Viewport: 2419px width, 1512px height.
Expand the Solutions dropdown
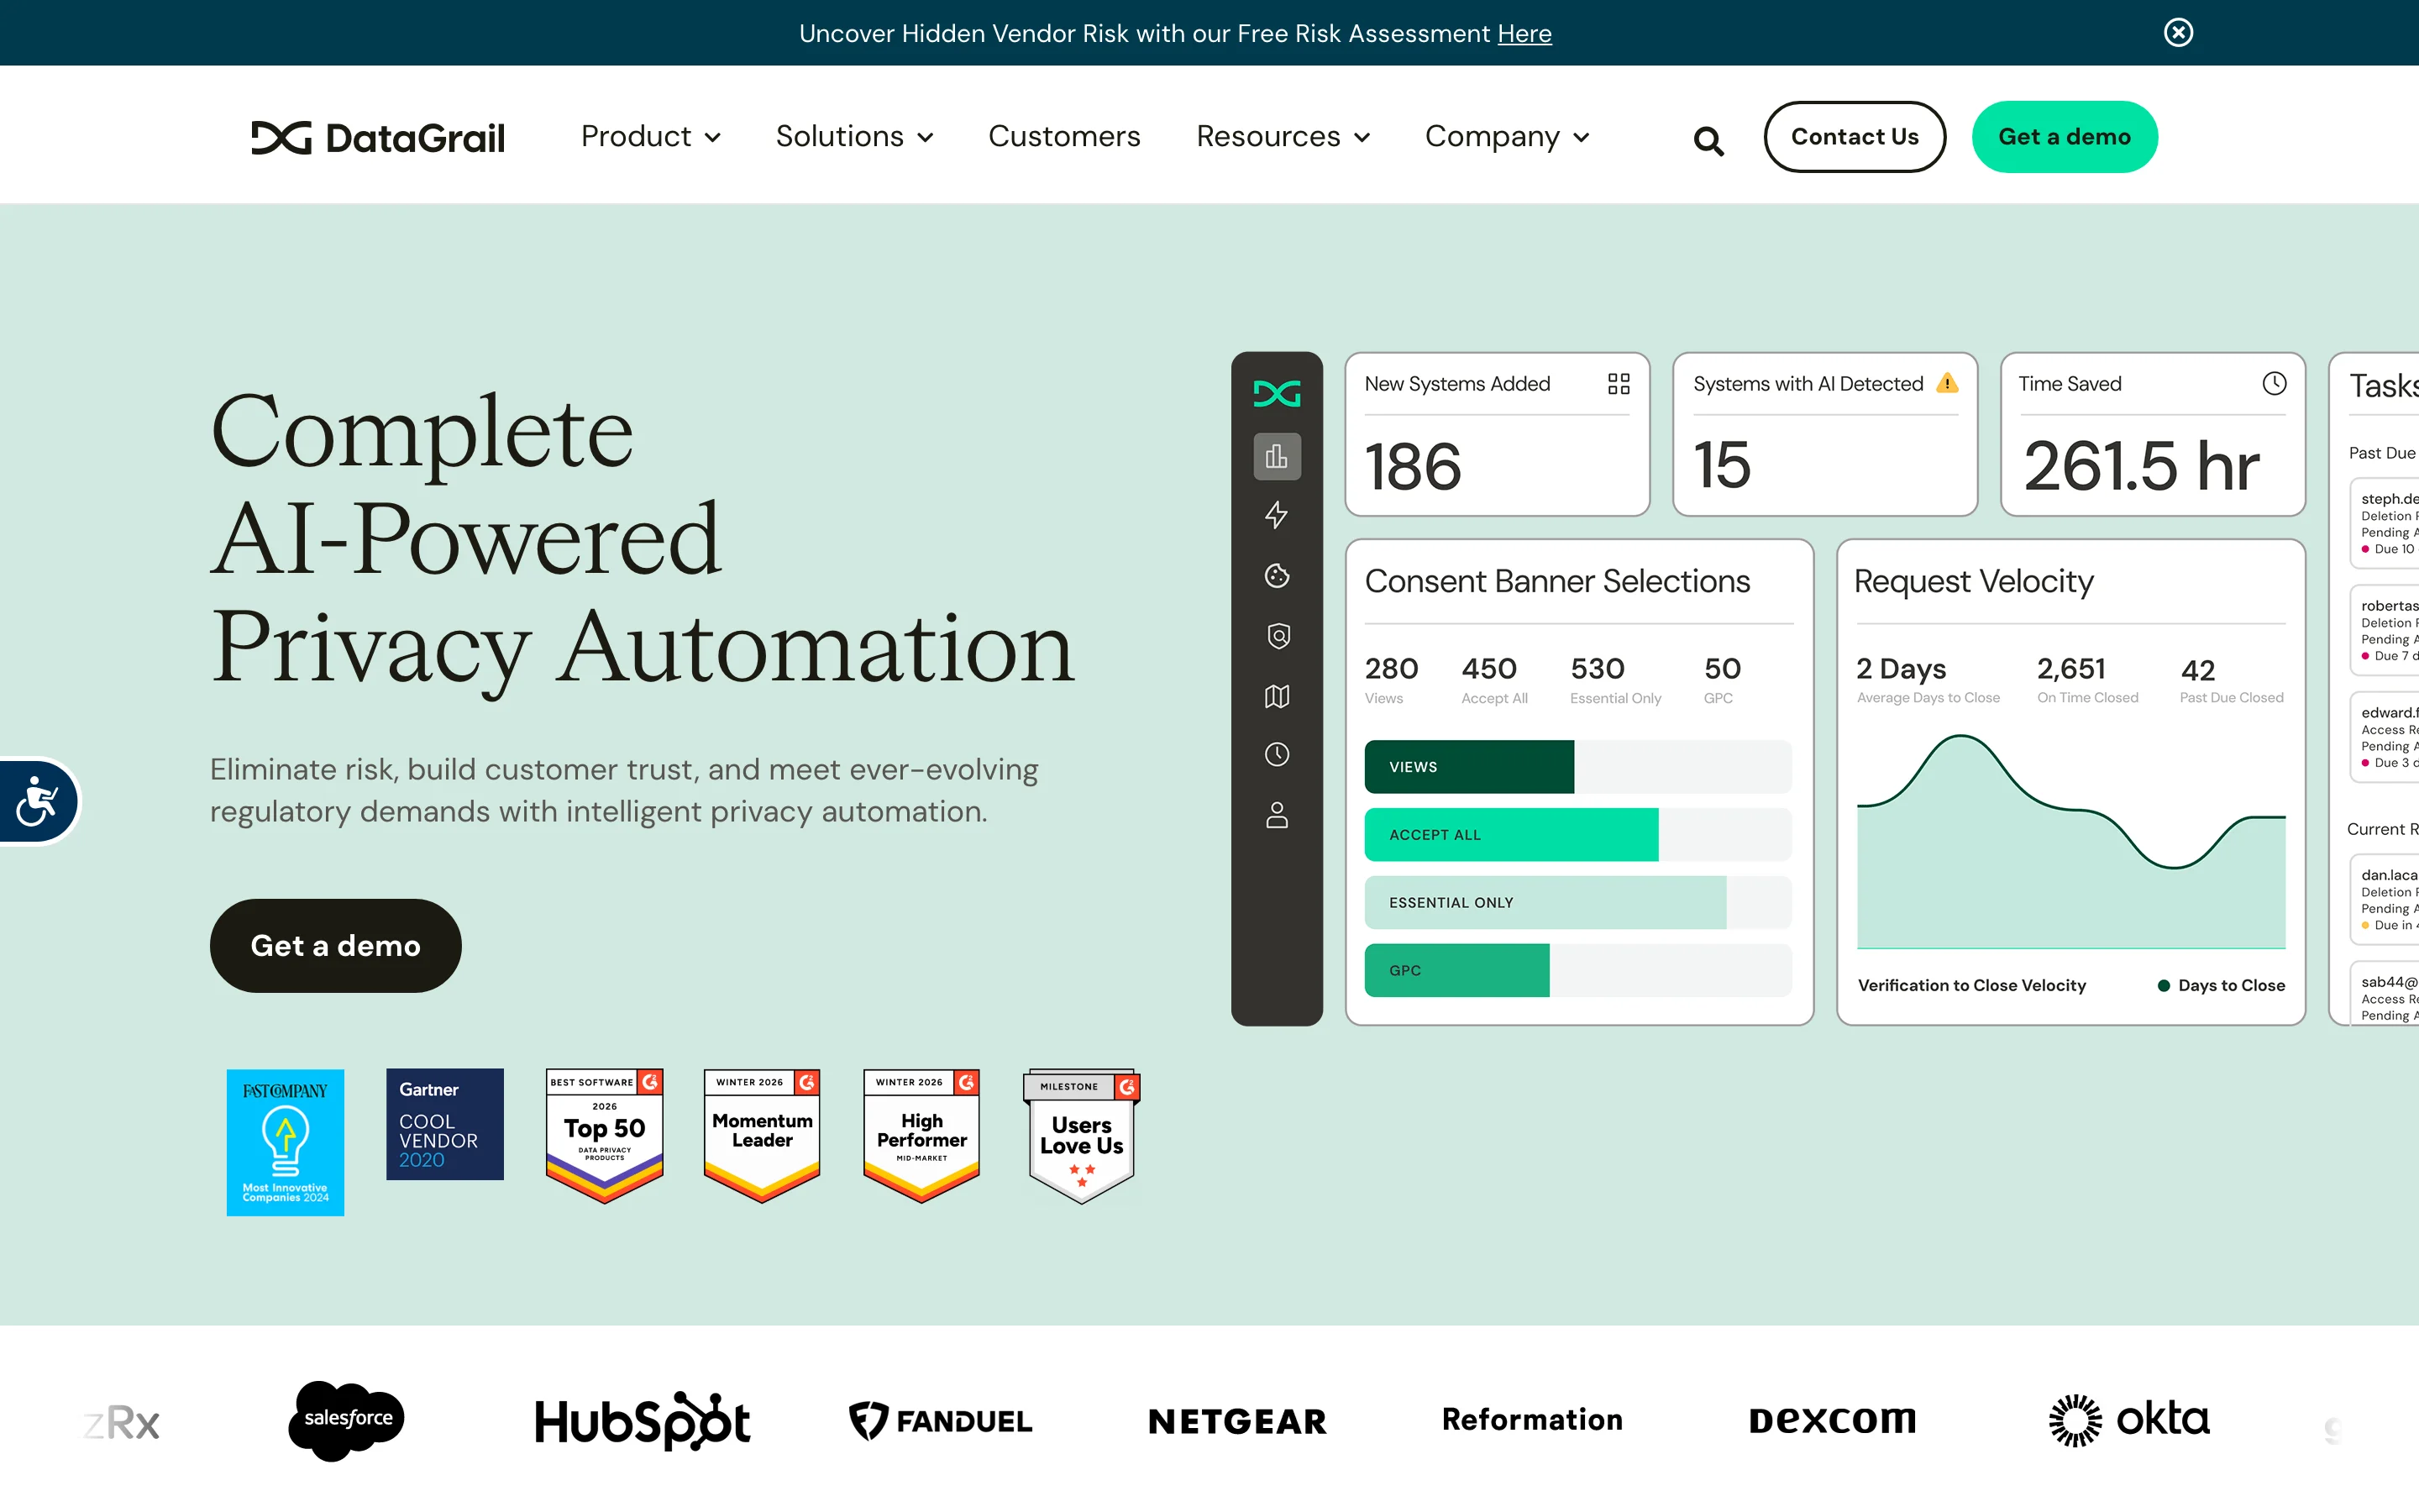pyautogui.click(x=855, y=136)
